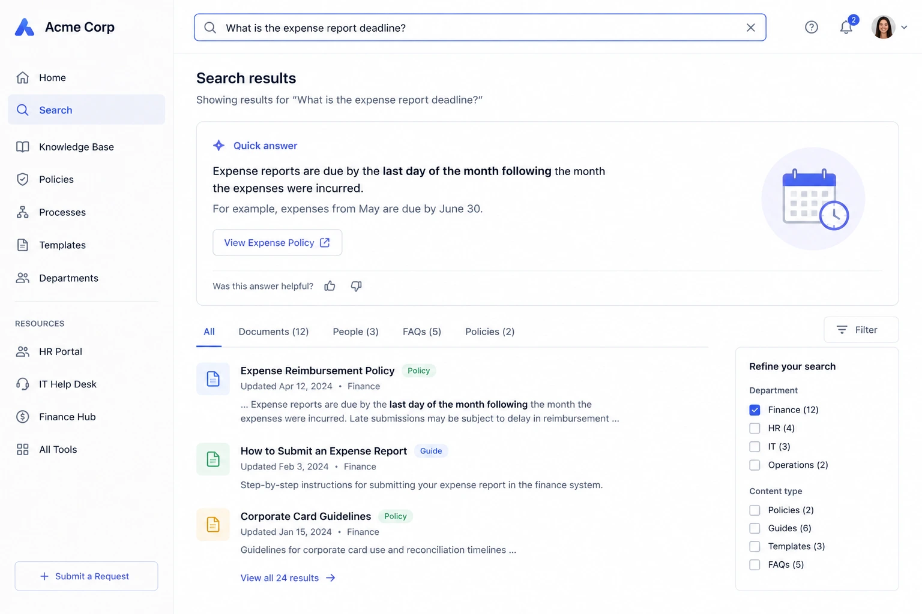Expand the profile menu chevron
Image resolution: width=922 pixels, height=614 pixels.
904,27
